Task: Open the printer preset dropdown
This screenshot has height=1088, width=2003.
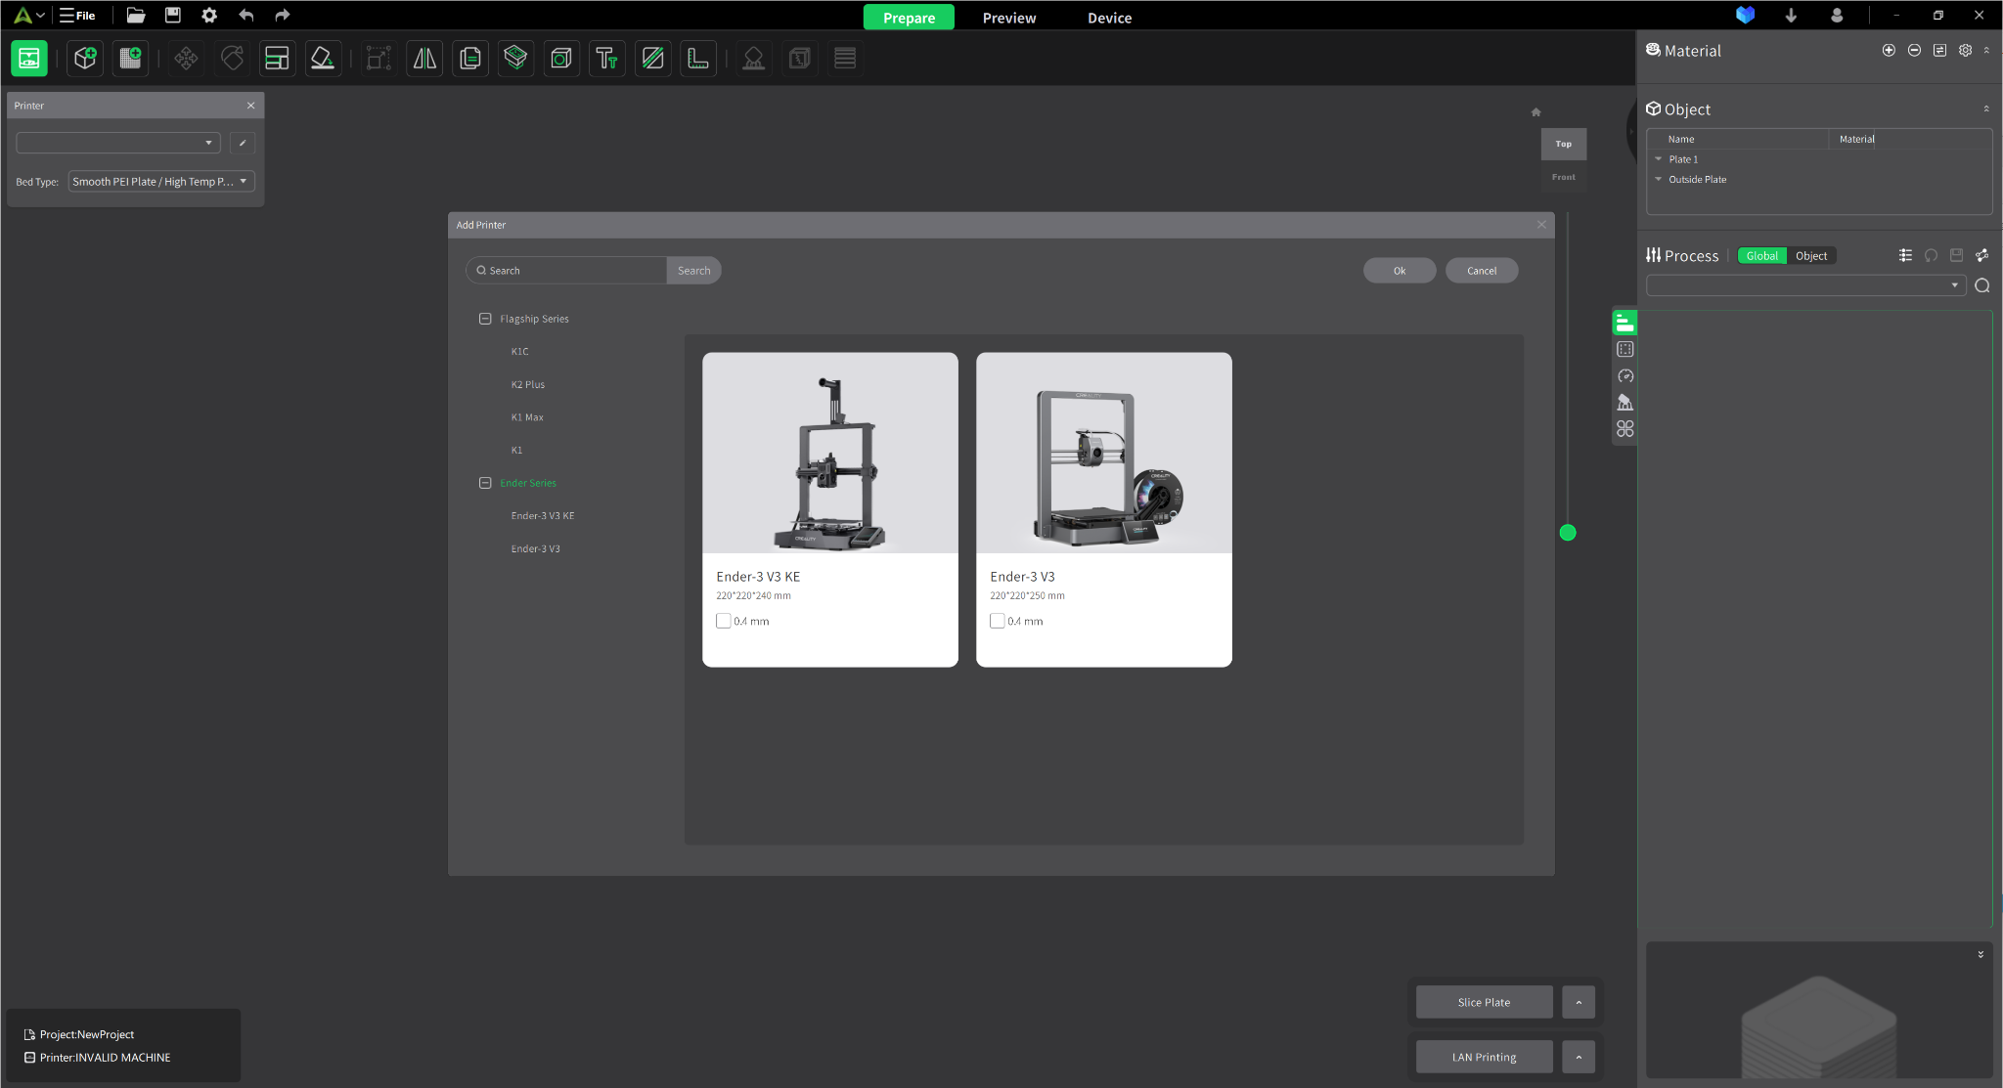Action: point(118,144)
